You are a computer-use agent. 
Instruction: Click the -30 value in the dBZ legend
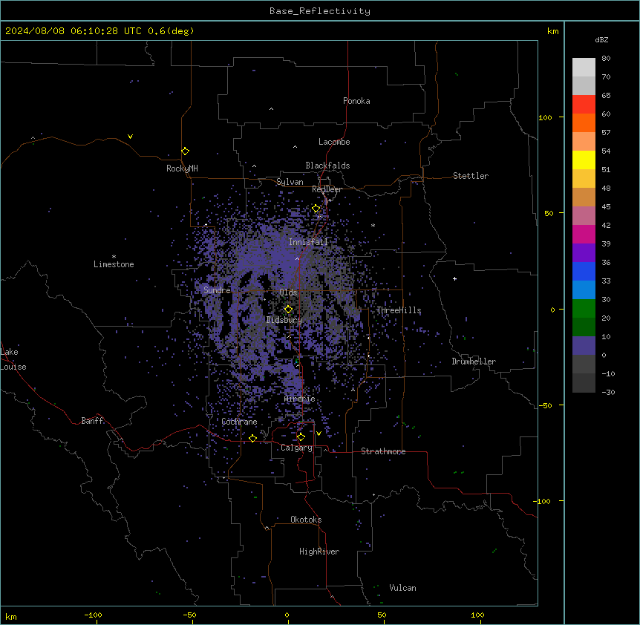[608, 392]
